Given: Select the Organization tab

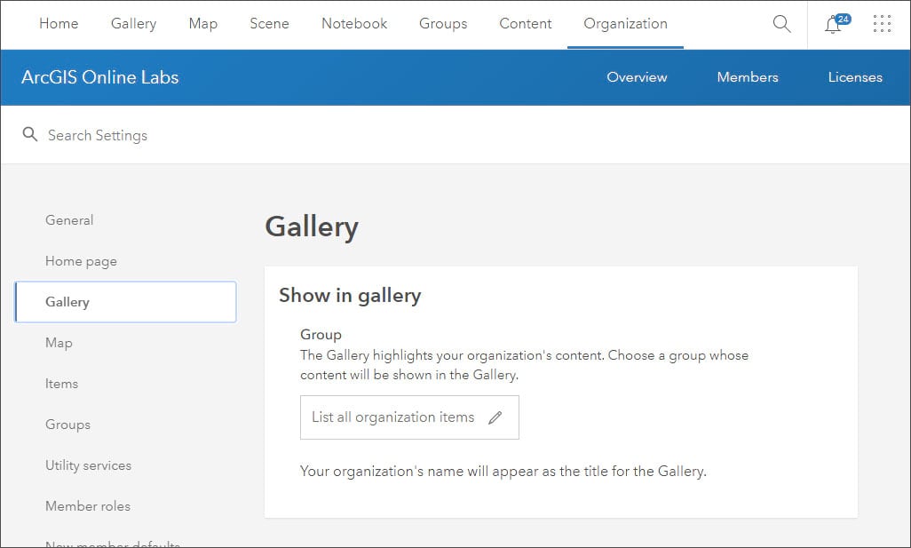Looking at the screenshot, I should tap(625, 24).
